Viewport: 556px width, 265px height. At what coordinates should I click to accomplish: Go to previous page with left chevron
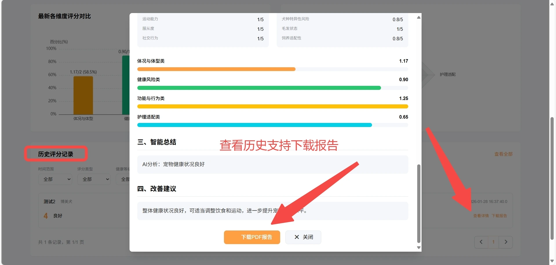481,242
